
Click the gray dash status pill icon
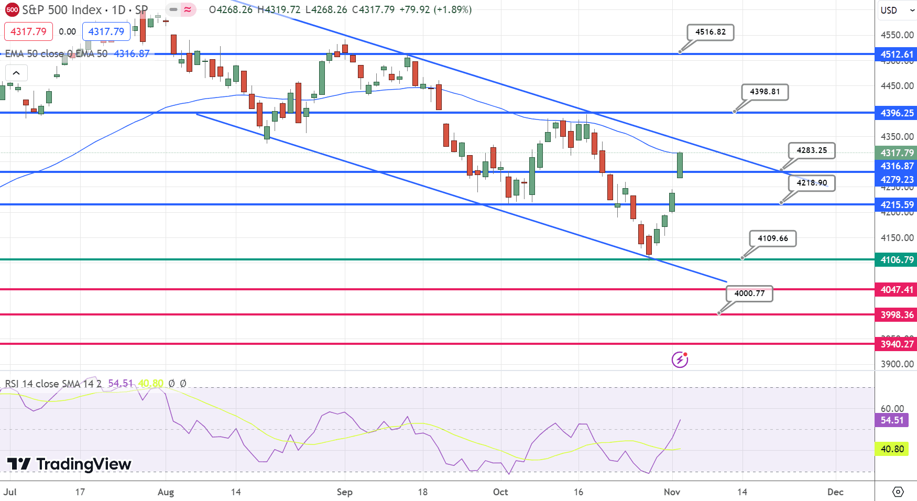(173, 9)
